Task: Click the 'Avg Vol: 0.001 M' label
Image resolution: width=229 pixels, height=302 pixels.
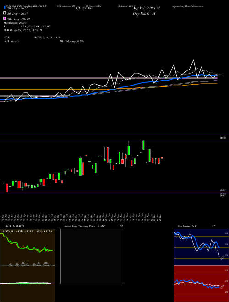Action: (x=146, y=8)
